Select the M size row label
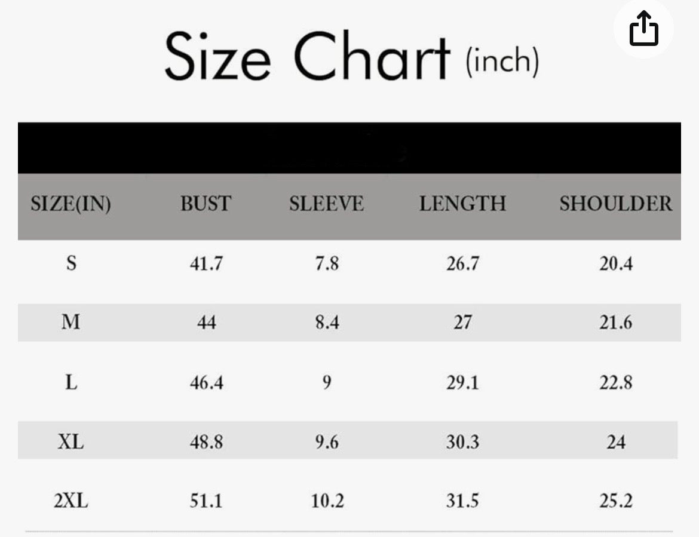This screenshot has width=699, height=537. [71, 323]
